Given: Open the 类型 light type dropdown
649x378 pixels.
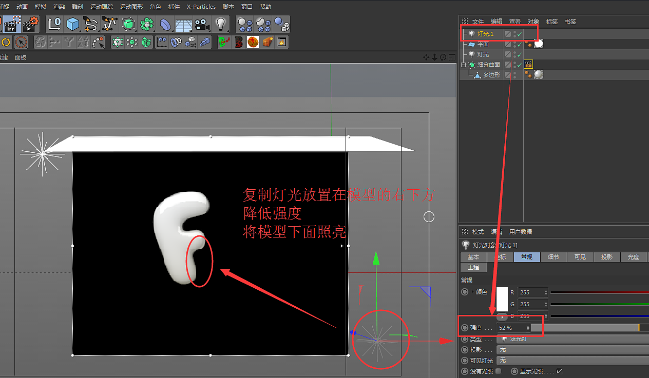Looking at the screenshot, I should (572, 339).
